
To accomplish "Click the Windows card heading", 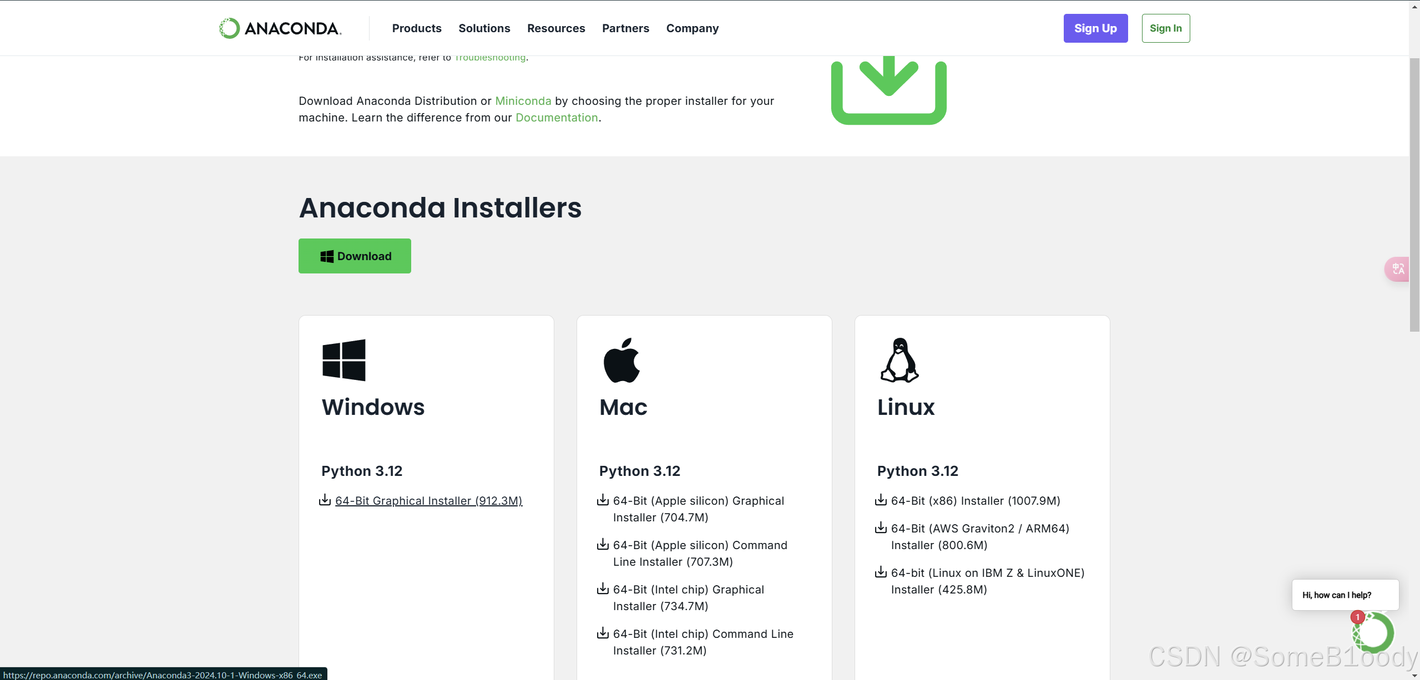I will (373, 407).
